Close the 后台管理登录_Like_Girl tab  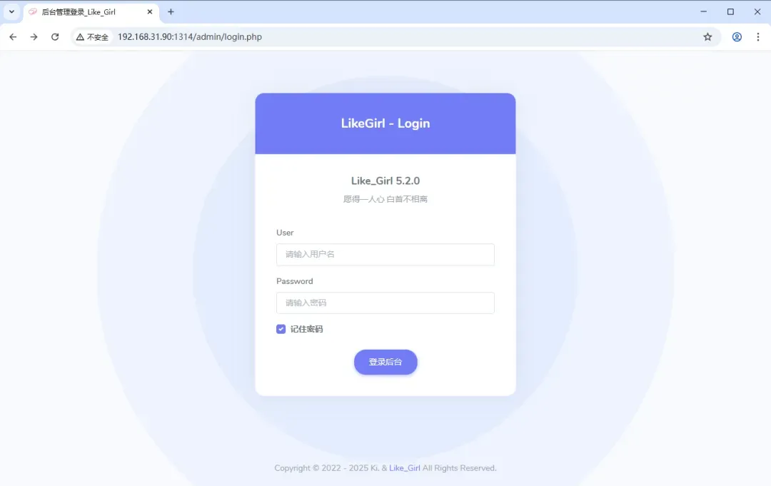pos(150,12)
